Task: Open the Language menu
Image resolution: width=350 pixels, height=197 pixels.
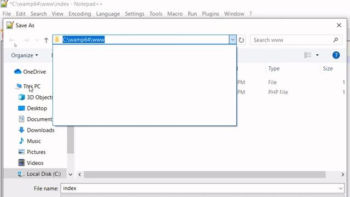Action: 108,14
